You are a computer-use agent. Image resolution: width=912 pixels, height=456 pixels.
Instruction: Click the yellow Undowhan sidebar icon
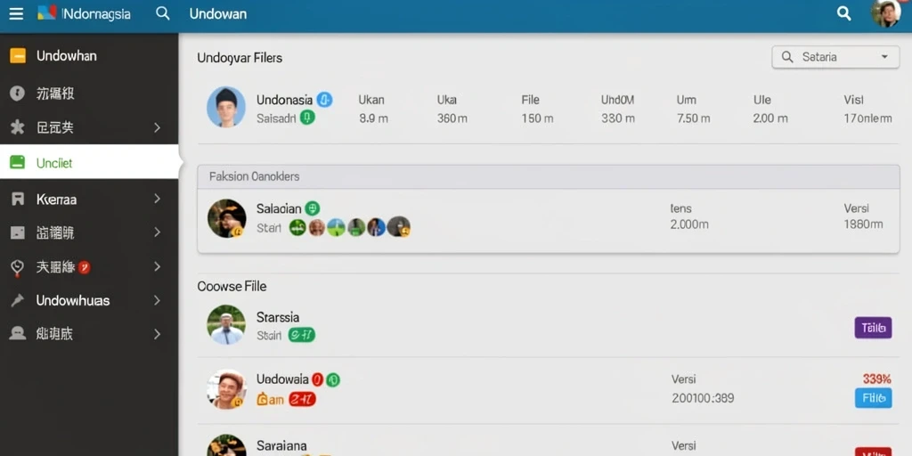[18, 56]
